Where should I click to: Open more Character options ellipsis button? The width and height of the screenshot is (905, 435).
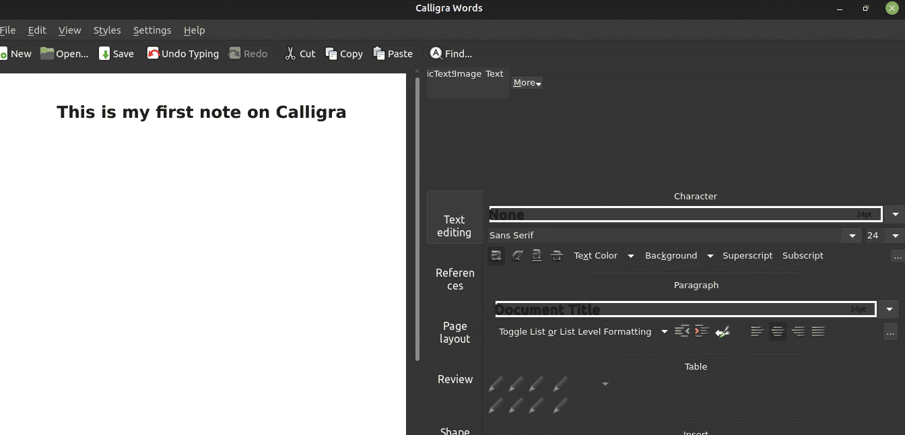(x=896, y=256)
